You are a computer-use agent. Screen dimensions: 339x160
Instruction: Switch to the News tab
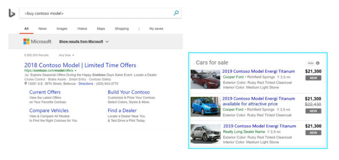click(x=42, y=28)
